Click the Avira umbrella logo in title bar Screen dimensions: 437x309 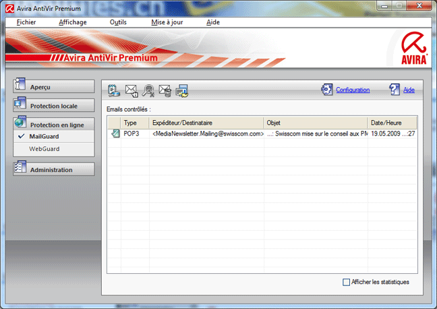[9, 8]
